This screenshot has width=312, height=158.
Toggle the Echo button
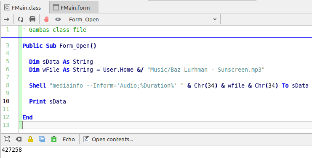(x=69, y=140)
